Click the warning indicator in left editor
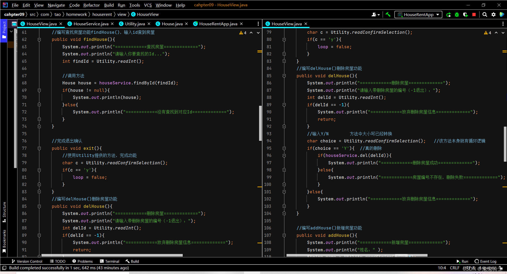The width and height of the screenshot is (507, 274). tap(243, 33)
